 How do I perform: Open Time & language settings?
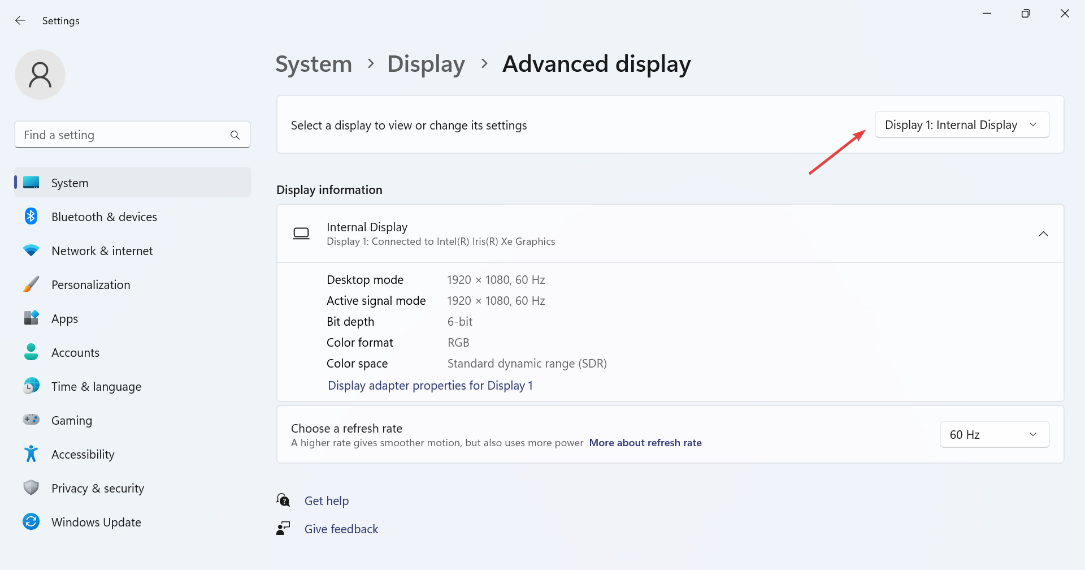pyautogui.click(x=96, y=387)
